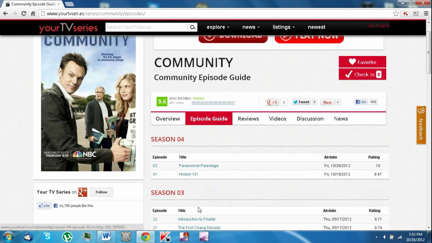Close the Community Episode Guide browser tab

pos(58,4)
